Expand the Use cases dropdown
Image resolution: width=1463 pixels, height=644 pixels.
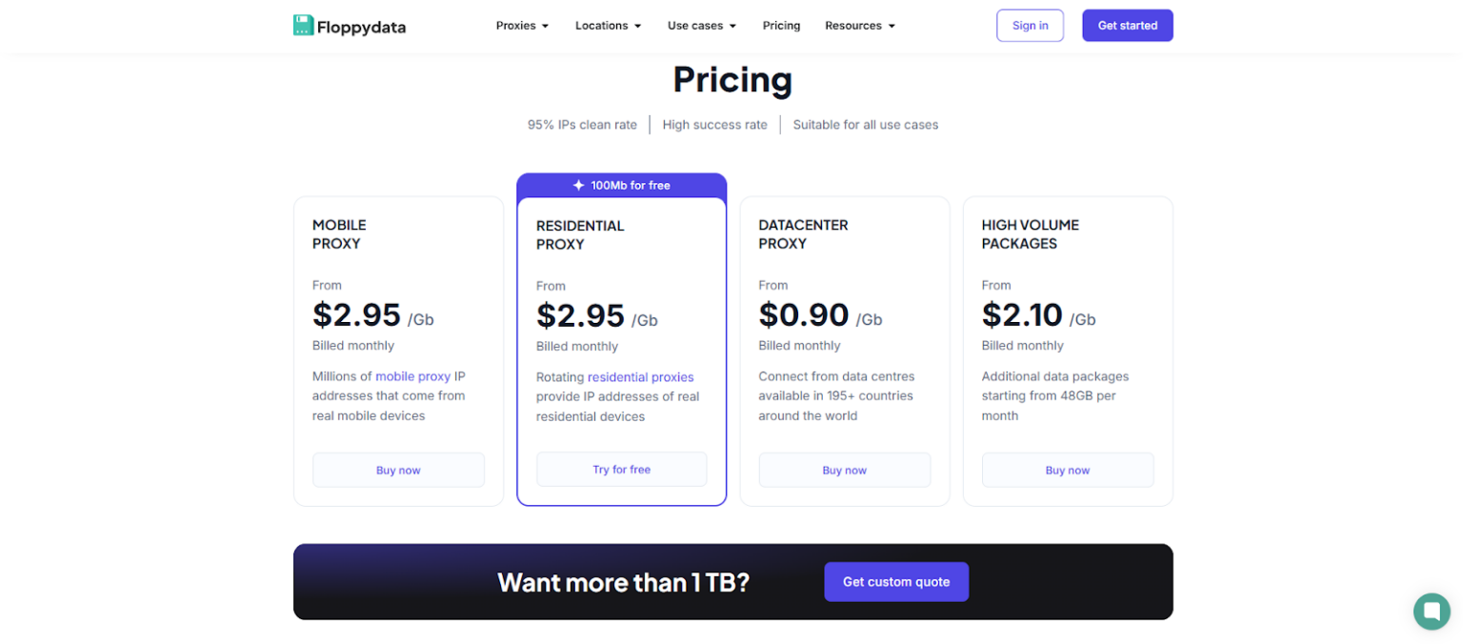click(x=701, y=26)
